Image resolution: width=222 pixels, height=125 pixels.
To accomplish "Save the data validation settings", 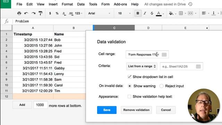I will point(107,110).
